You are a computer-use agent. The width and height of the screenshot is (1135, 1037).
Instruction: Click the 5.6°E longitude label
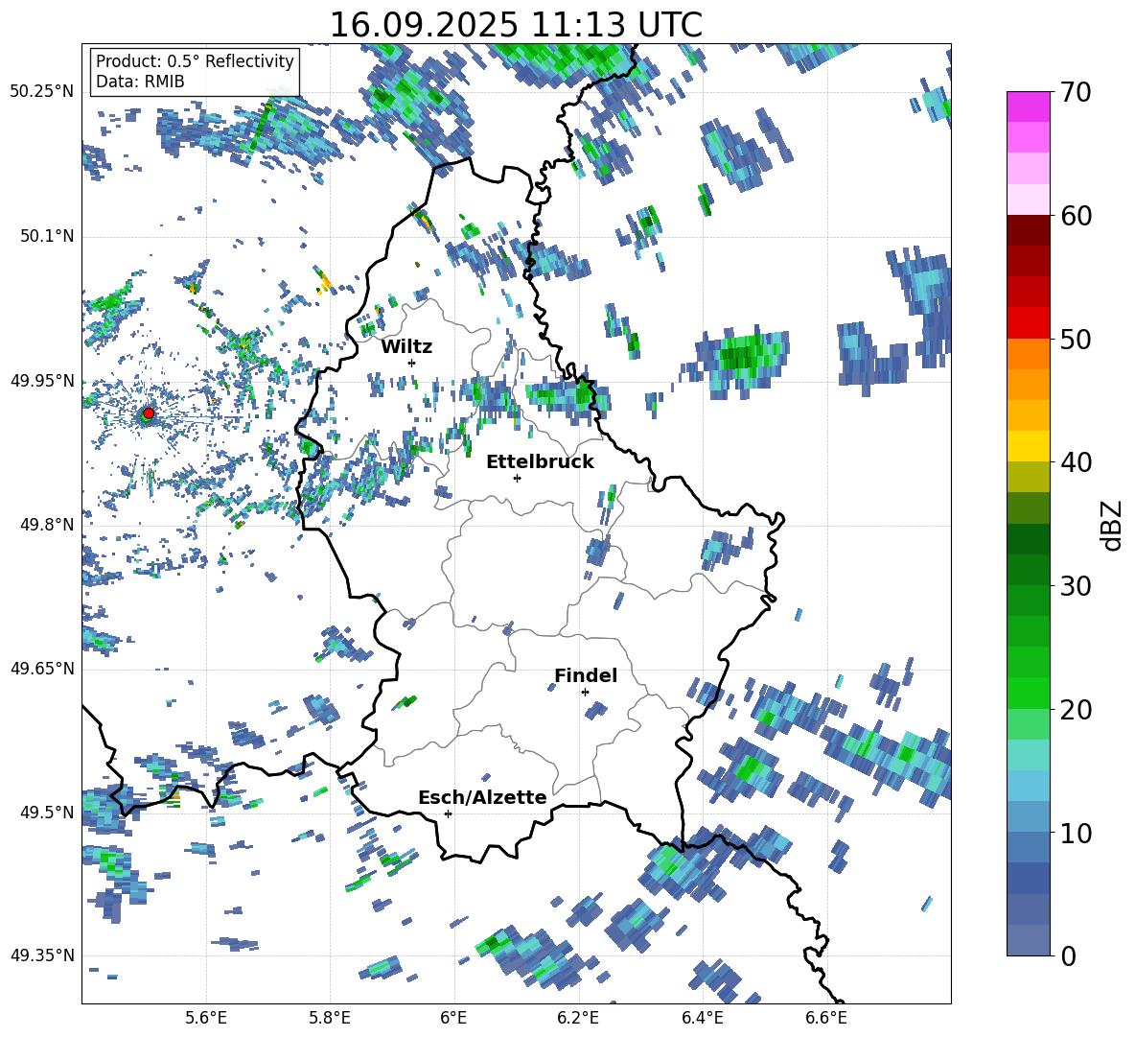click(x=205, y=1019)
